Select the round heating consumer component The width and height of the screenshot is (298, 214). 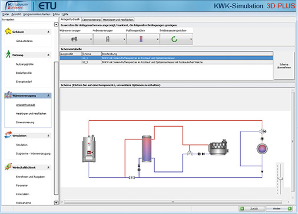(x=262, y=148)
